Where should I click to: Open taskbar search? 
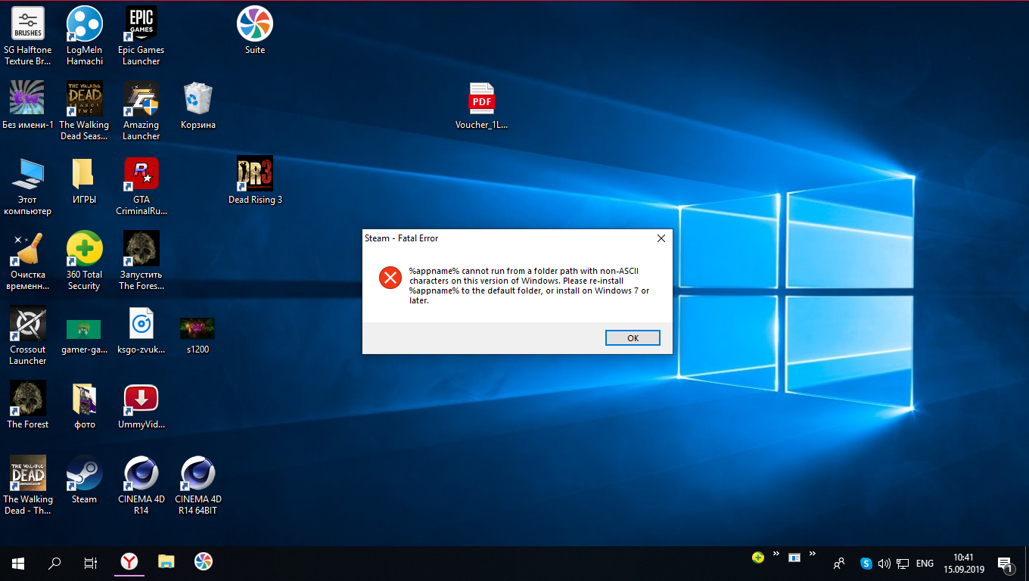click(x=54, y=563)
